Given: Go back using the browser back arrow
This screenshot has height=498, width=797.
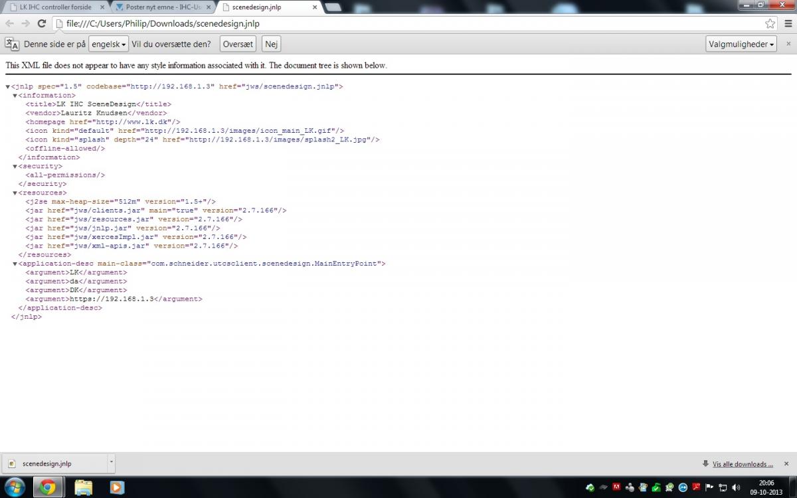Looking at the screenshot, I should 10,23.
